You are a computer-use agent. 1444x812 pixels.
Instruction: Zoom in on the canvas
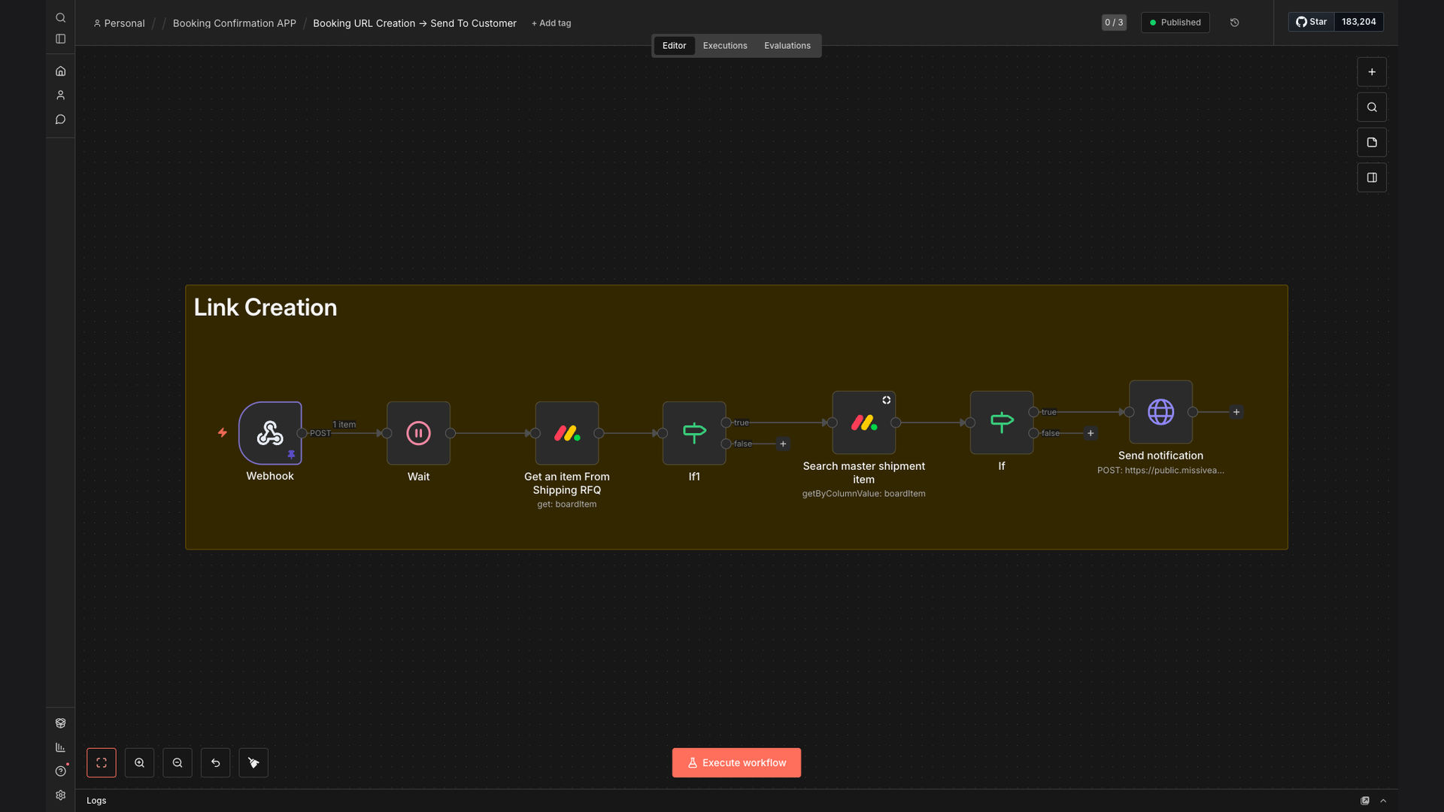(139, 762)
